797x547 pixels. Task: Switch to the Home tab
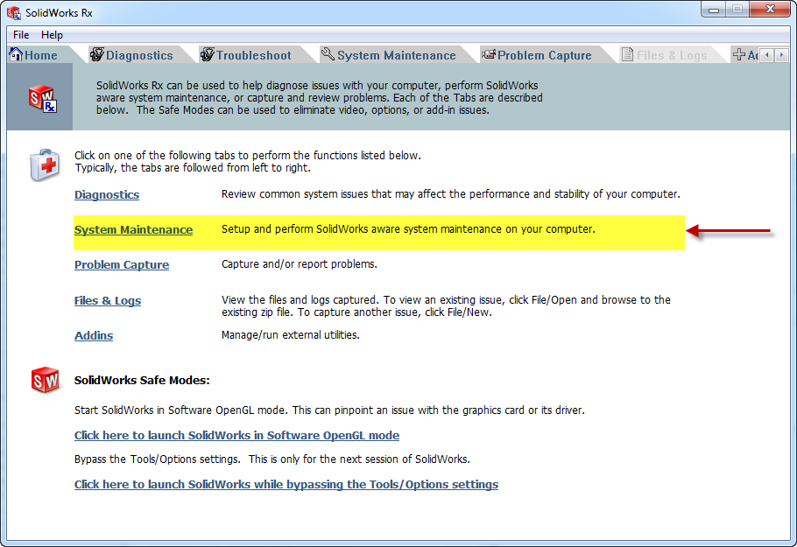tap(40, 55)
